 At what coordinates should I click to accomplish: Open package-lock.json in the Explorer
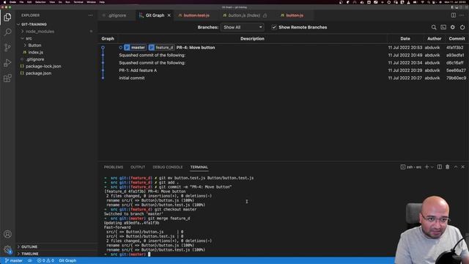coord(43,66)
